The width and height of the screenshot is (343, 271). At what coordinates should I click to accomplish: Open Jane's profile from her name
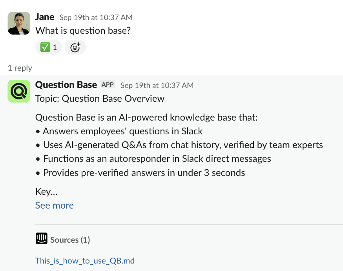tap(45, 17)
